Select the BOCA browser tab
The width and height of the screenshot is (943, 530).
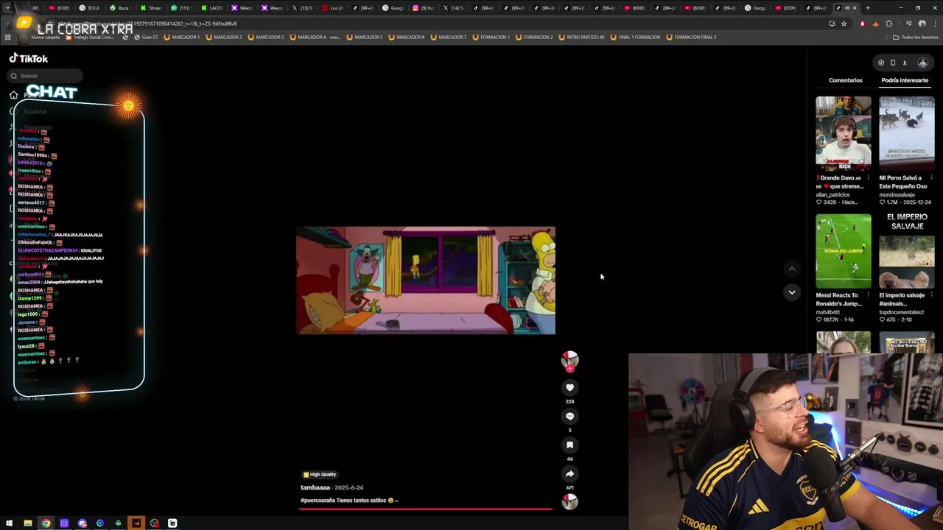click(x=90, y=8)
